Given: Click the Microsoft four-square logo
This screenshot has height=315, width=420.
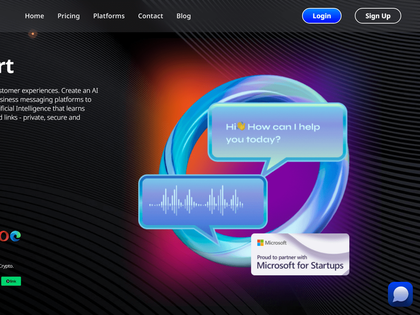Looking at the screenshot, I should pyautogui.click(x=260, y=243).
